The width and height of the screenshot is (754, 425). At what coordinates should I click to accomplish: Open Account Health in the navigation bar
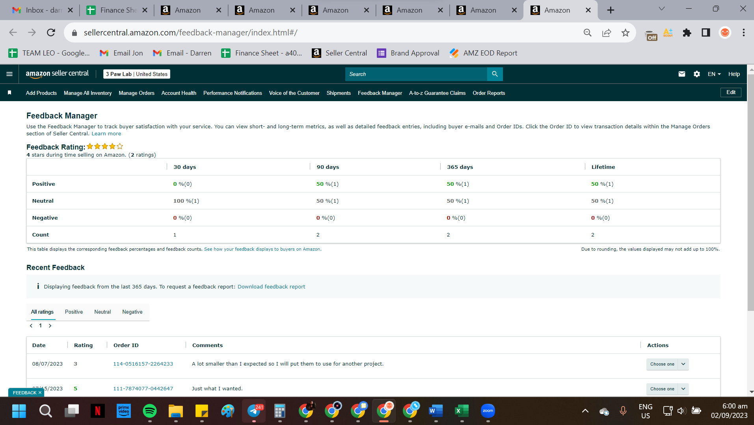pyautogui.click(x=179, y=93)
